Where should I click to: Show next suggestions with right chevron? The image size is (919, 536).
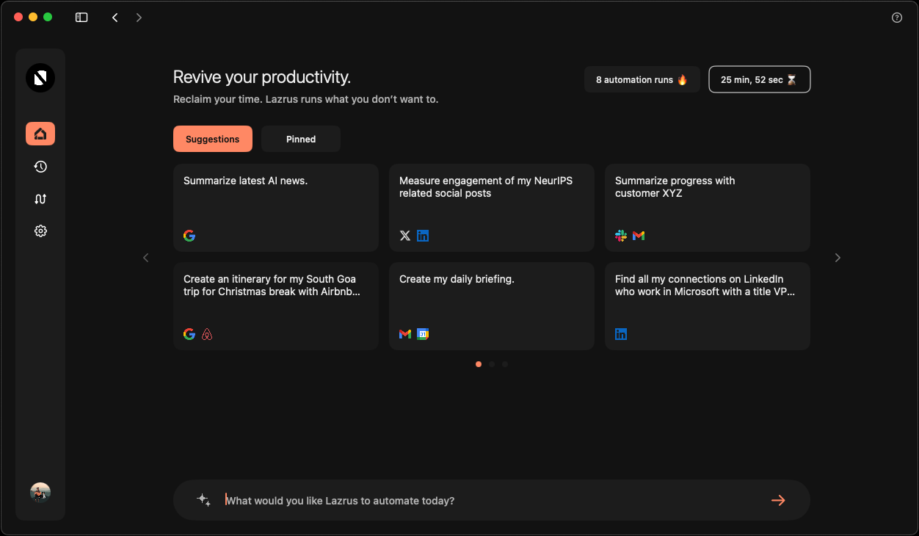[x=838, y=258]
